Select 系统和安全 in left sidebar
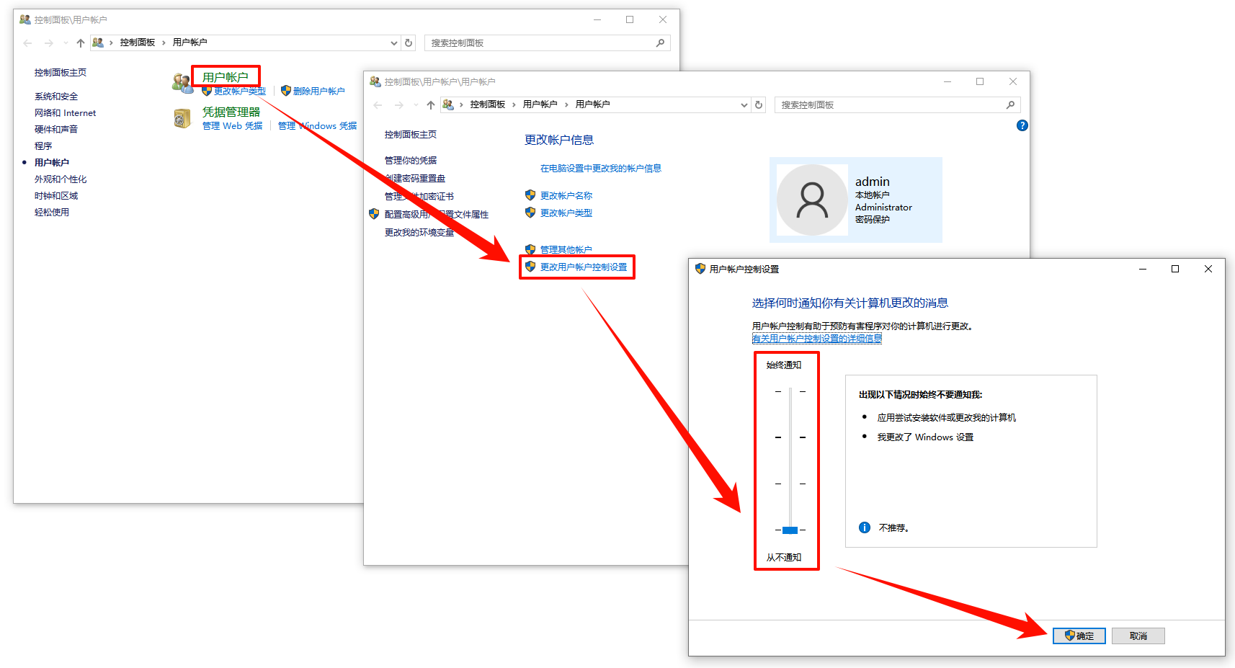 (56, 97)
